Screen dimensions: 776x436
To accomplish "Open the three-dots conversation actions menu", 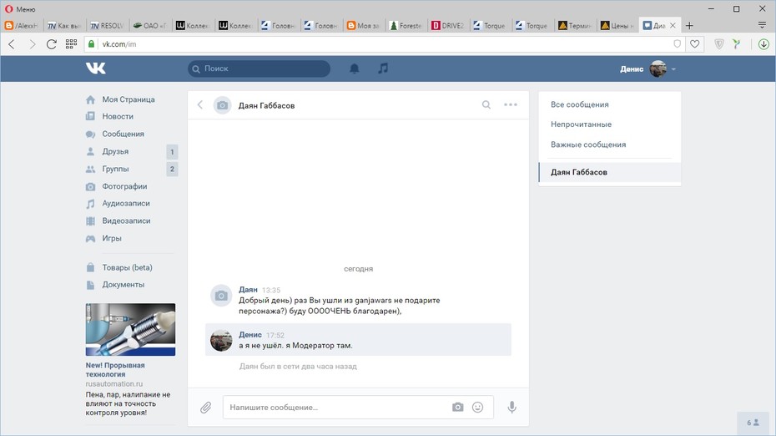I will pyautogui.click(x=510, y=104).
